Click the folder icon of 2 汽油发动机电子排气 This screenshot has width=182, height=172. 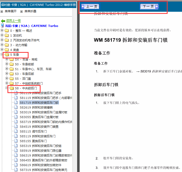click(7, 40)
